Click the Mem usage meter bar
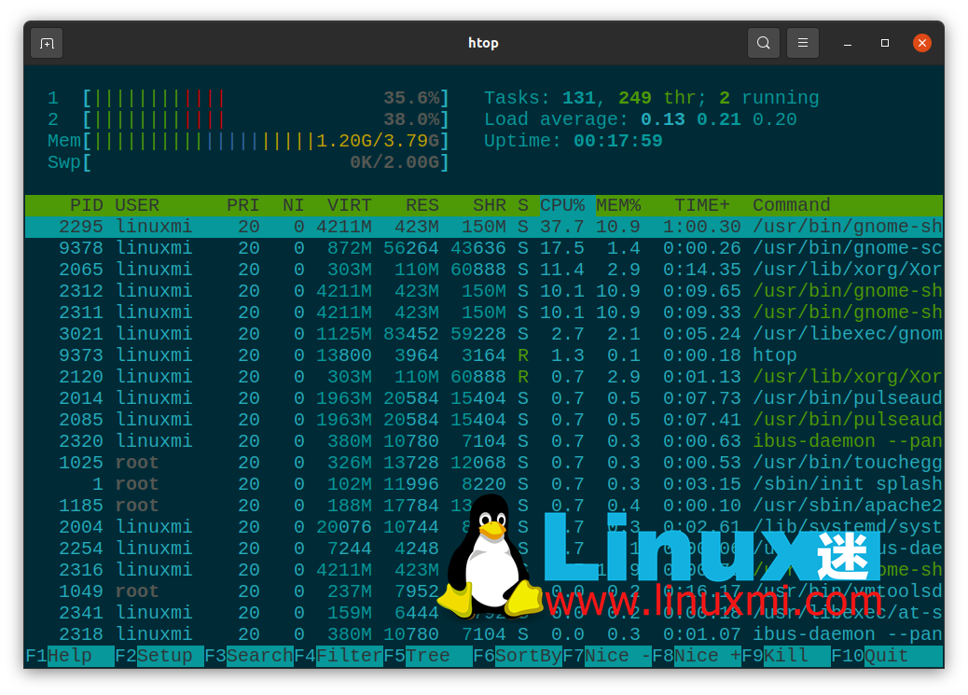The image size is (968, 695). [x=248, y=142]
